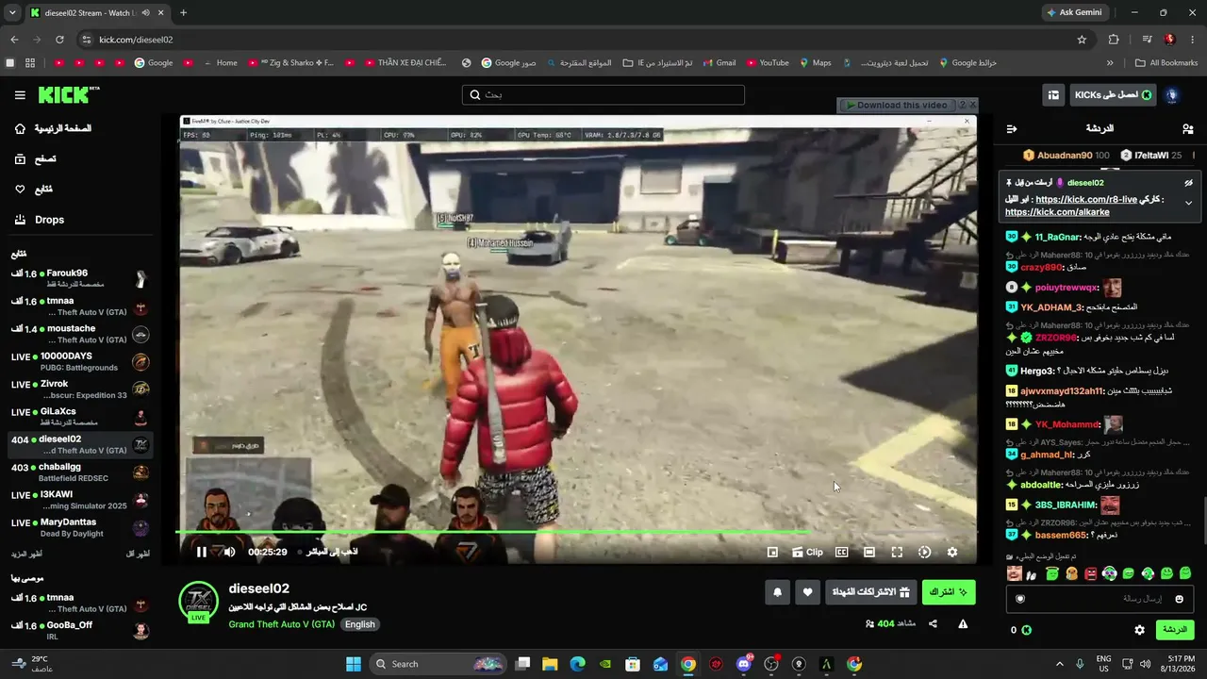
Task: Open Farouk96 channel in sidebar
Action: point(79,278)
